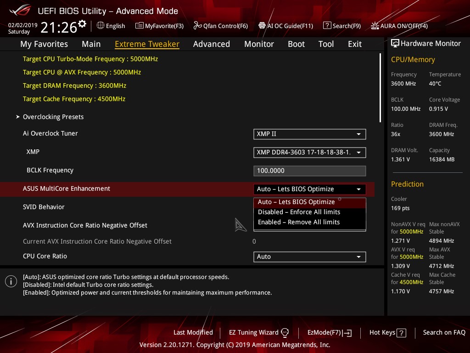Click Current AVX Instruction Core Ratio Negative Offset
The width and height of the screenshot is (470, 353).
point(97,241)
